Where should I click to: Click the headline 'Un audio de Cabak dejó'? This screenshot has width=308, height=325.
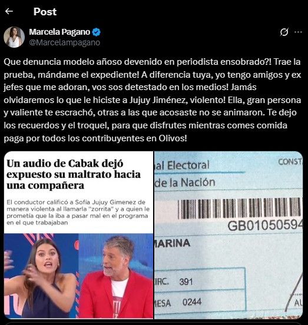point(65,163)
